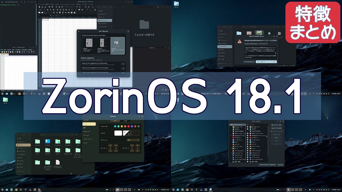The width and height of the screenshot is (342, 192).
Task: Pick the blue accent color
Action: [115, 126]
